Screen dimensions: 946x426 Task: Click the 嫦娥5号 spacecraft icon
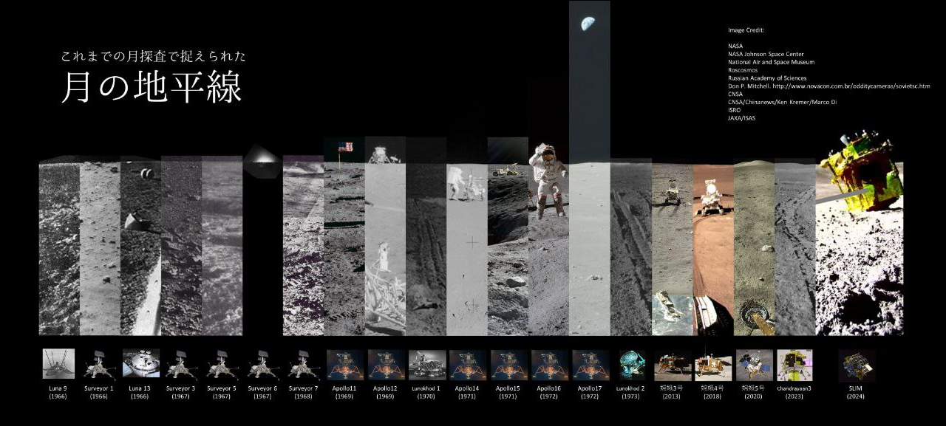click(754, 365)
